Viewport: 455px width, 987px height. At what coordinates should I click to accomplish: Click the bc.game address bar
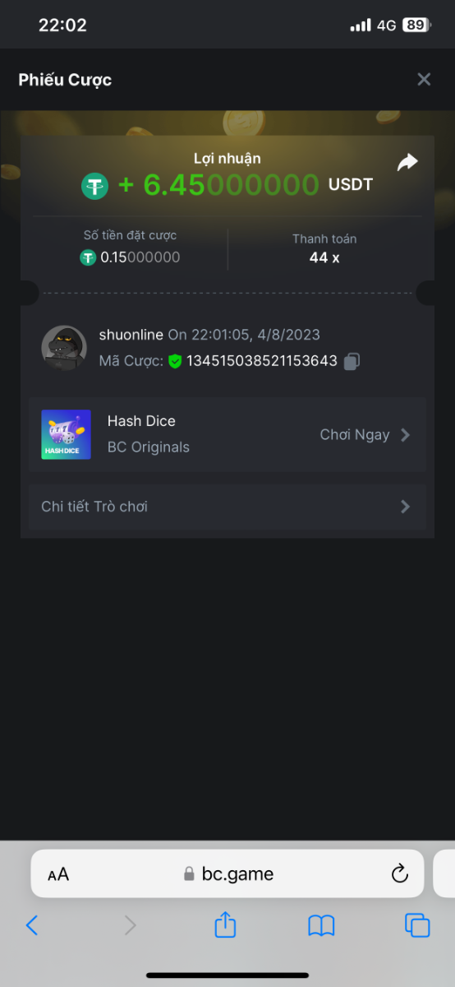tap(227, 873)
